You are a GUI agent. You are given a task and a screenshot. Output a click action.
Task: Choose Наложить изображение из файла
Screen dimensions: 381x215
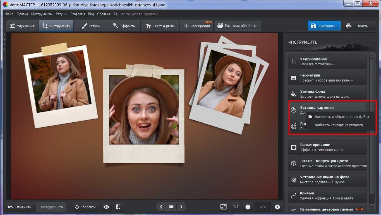(342, 117)
